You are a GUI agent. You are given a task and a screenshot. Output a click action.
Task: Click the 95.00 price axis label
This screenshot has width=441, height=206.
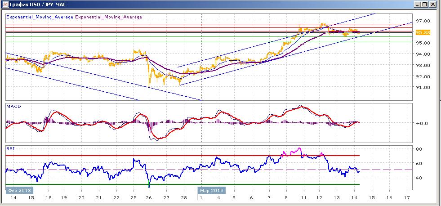(423, 43)
